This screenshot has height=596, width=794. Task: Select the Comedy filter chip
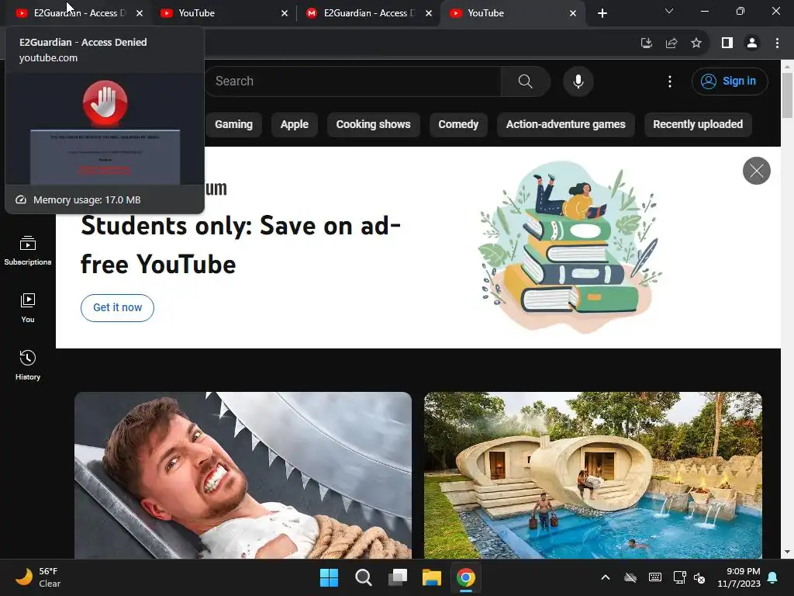pos(458,125)
